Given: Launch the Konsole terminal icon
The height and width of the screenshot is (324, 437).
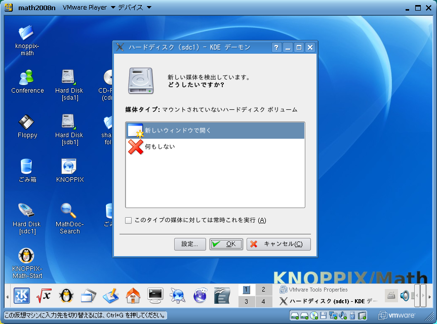Looking at the screenshot, I should click(x=155, y=296).
